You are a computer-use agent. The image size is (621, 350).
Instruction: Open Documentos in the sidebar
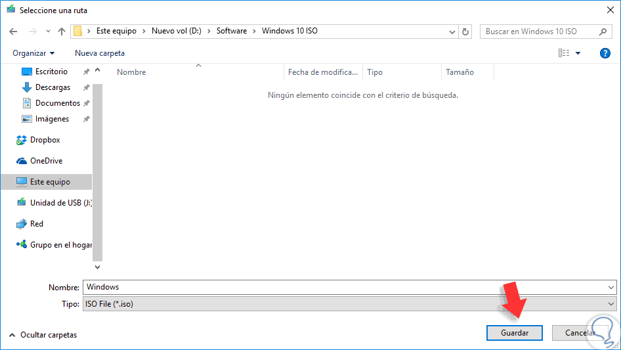tap(57, 103)
